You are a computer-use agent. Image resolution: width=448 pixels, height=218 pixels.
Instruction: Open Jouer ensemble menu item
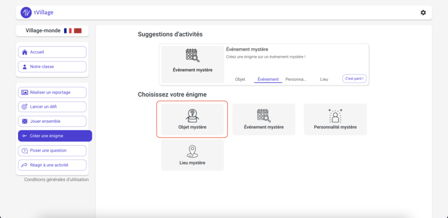(52, 121)
